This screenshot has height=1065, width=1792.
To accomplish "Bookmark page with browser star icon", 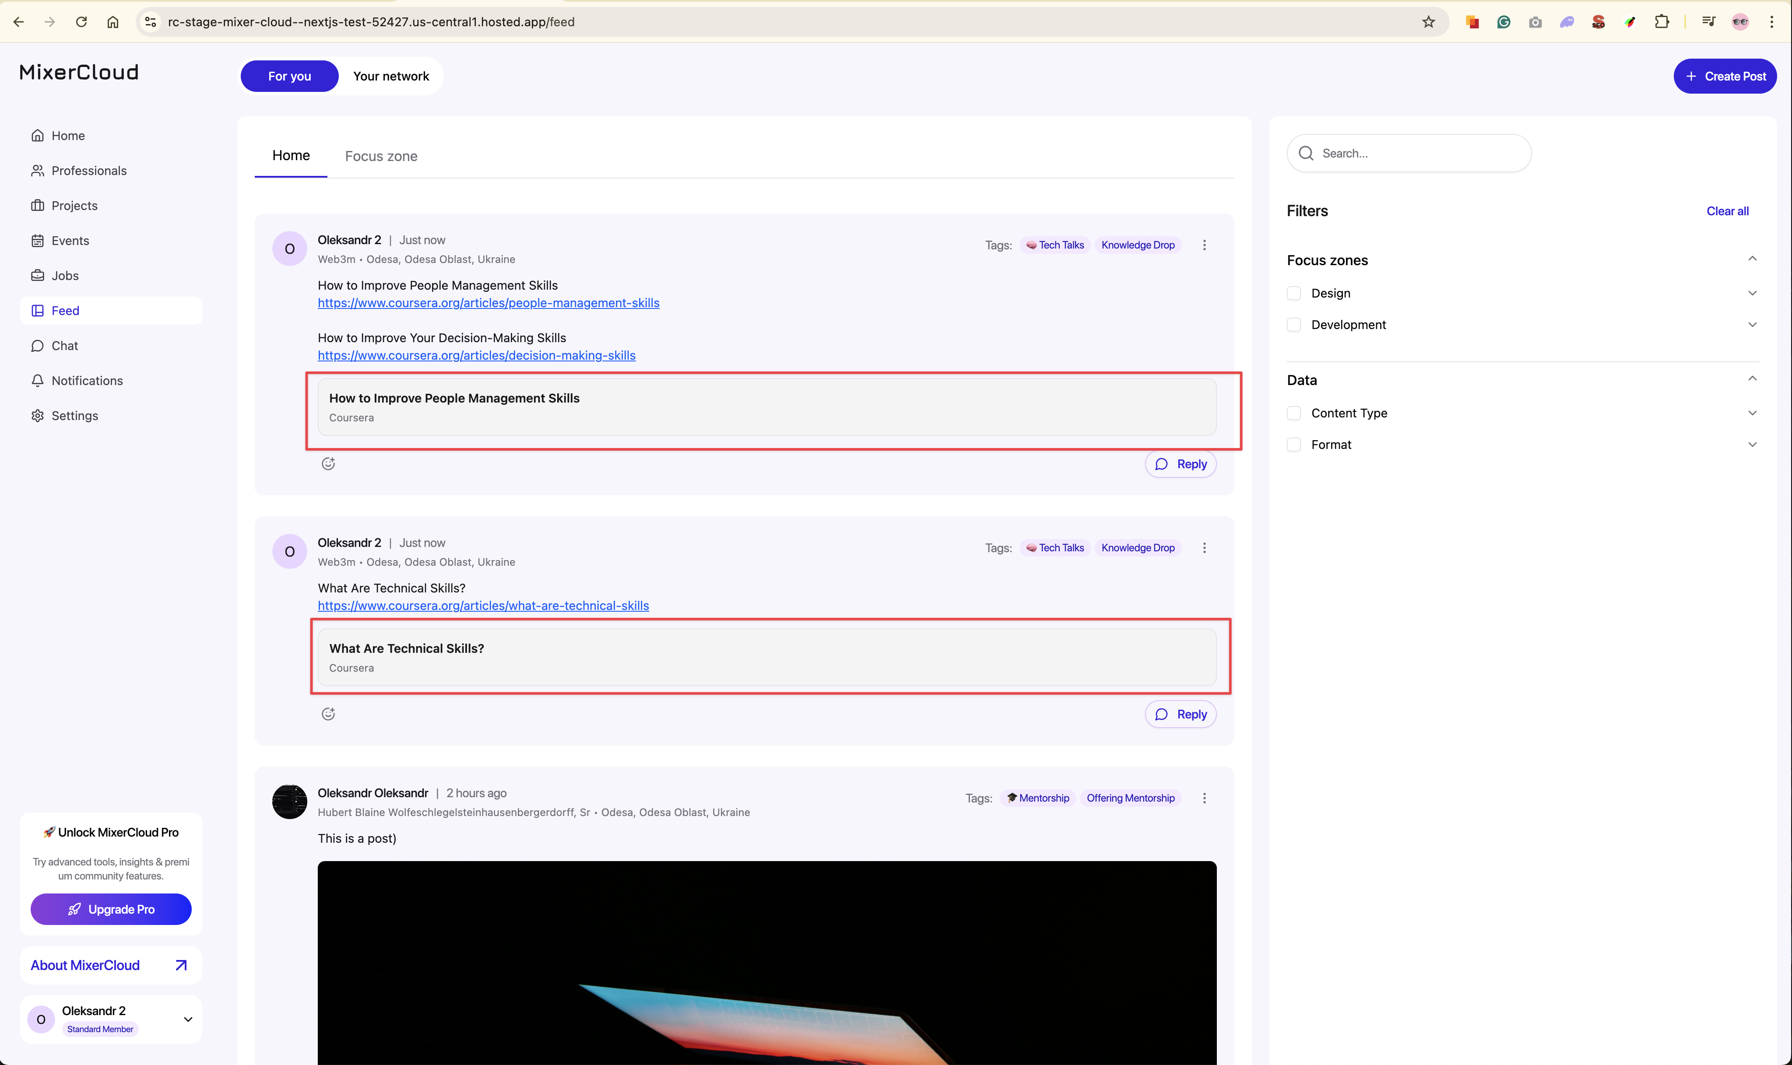I will tap(1428, 21).
